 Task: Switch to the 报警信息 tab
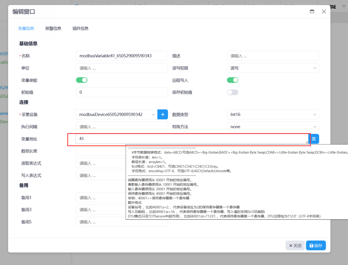point(53,28)
